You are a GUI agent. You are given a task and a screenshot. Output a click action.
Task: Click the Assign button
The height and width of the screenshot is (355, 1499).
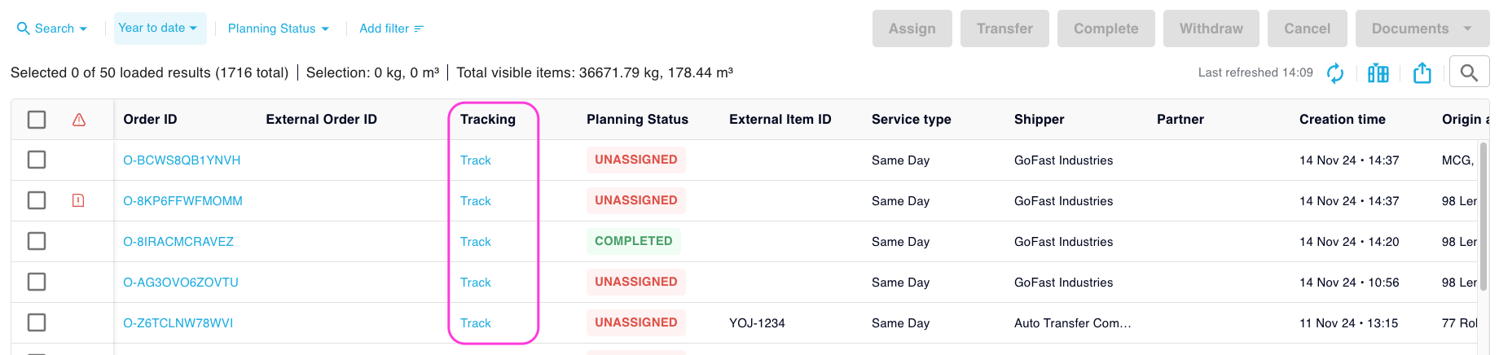click(912, 28)
